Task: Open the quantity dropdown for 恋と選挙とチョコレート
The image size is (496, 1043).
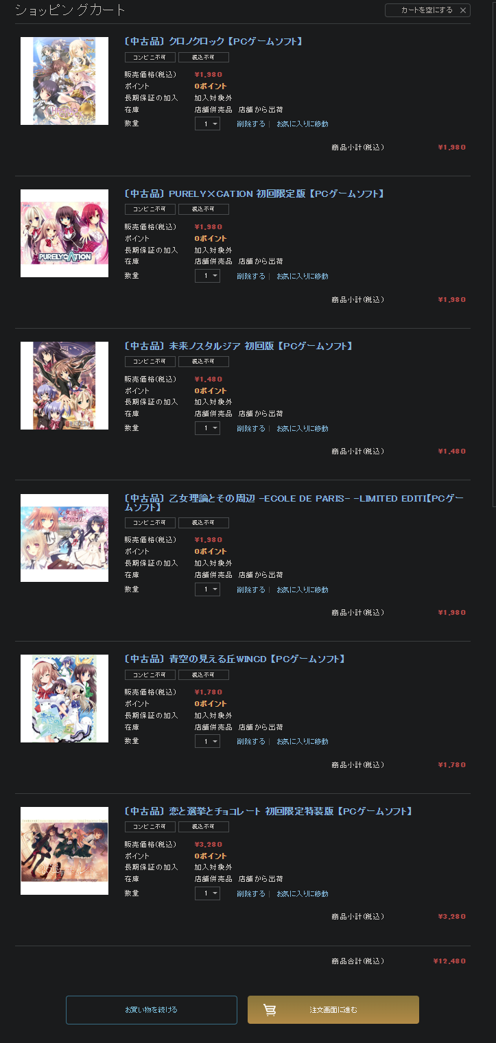Action: pos(207,893)
